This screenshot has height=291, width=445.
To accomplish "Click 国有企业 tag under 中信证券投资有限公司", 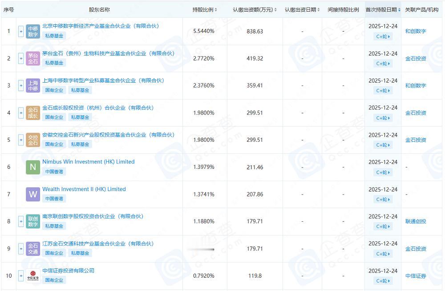I will click(54, 280).
